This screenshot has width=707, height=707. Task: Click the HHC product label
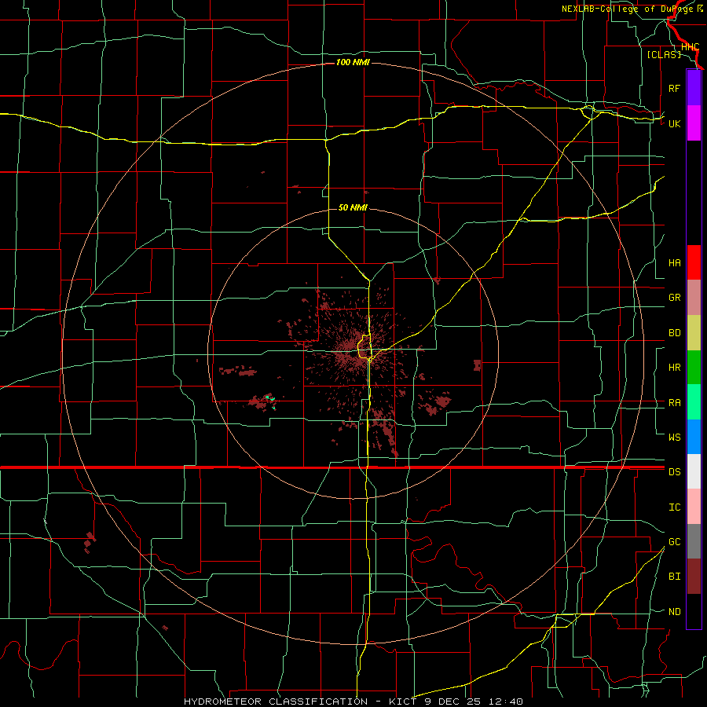point(690,47)
